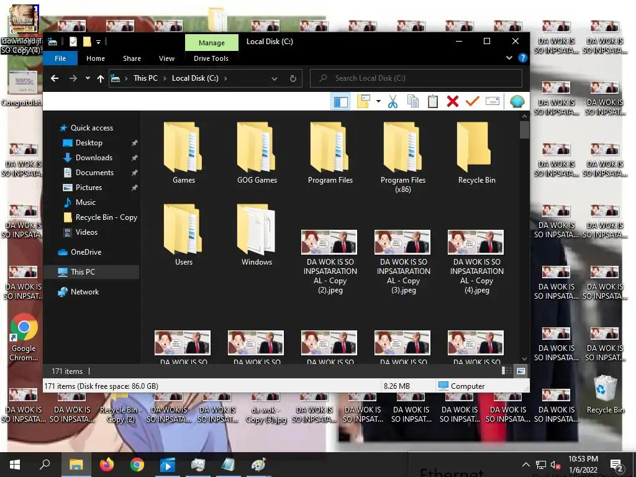Screen dimensions: 636x477
Task: Switch to the View ribbon tab
Action: pyautogui.click(x=166, y=58)
